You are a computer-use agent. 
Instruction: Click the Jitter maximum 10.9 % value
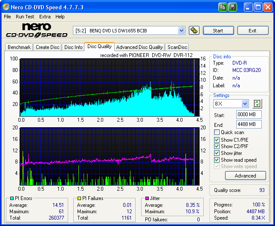pyautogui.click(x=193, y=211)
